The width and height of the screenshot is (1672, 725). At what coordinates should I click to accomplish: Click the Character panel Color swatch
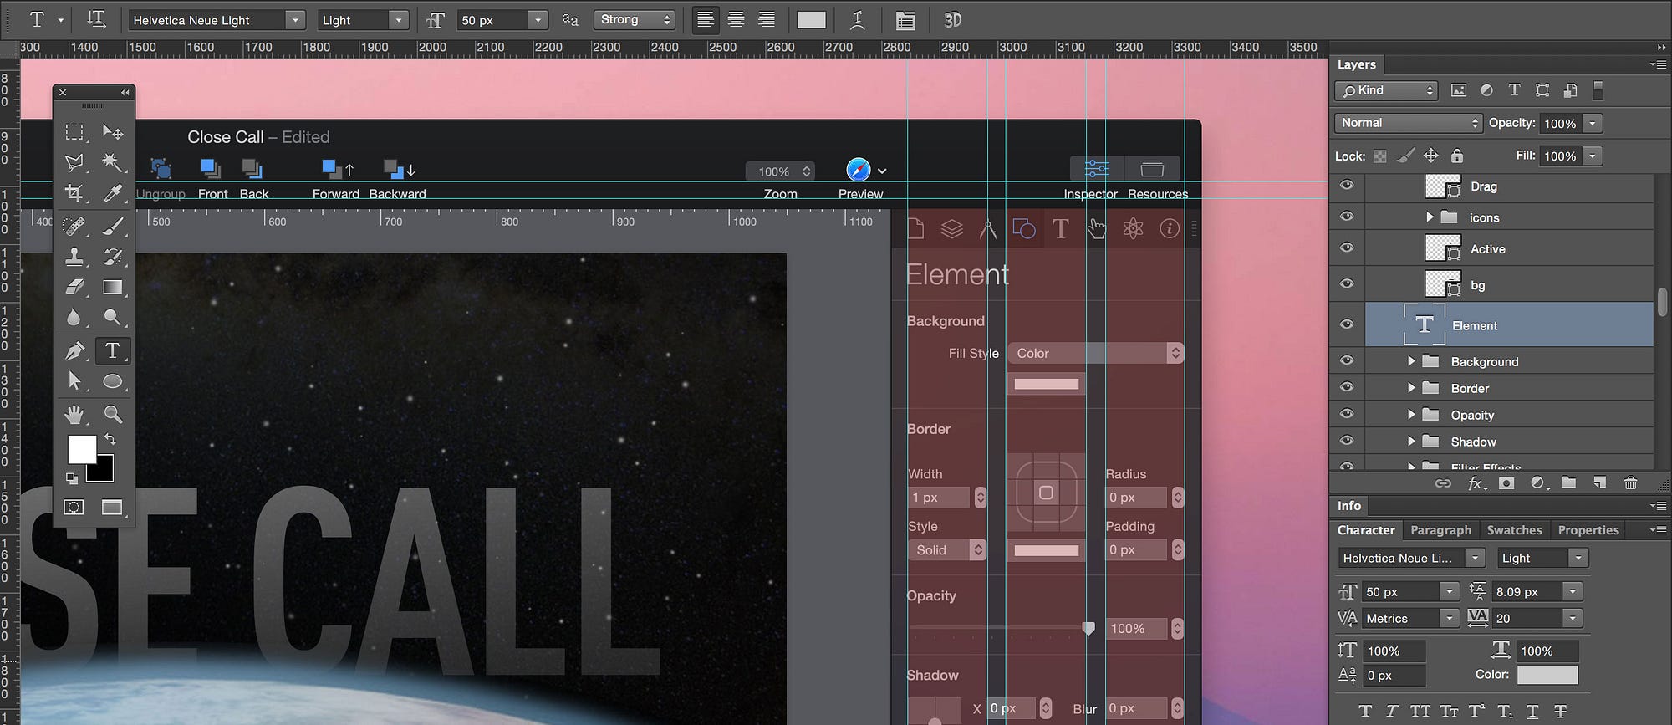click(1547, 675)
